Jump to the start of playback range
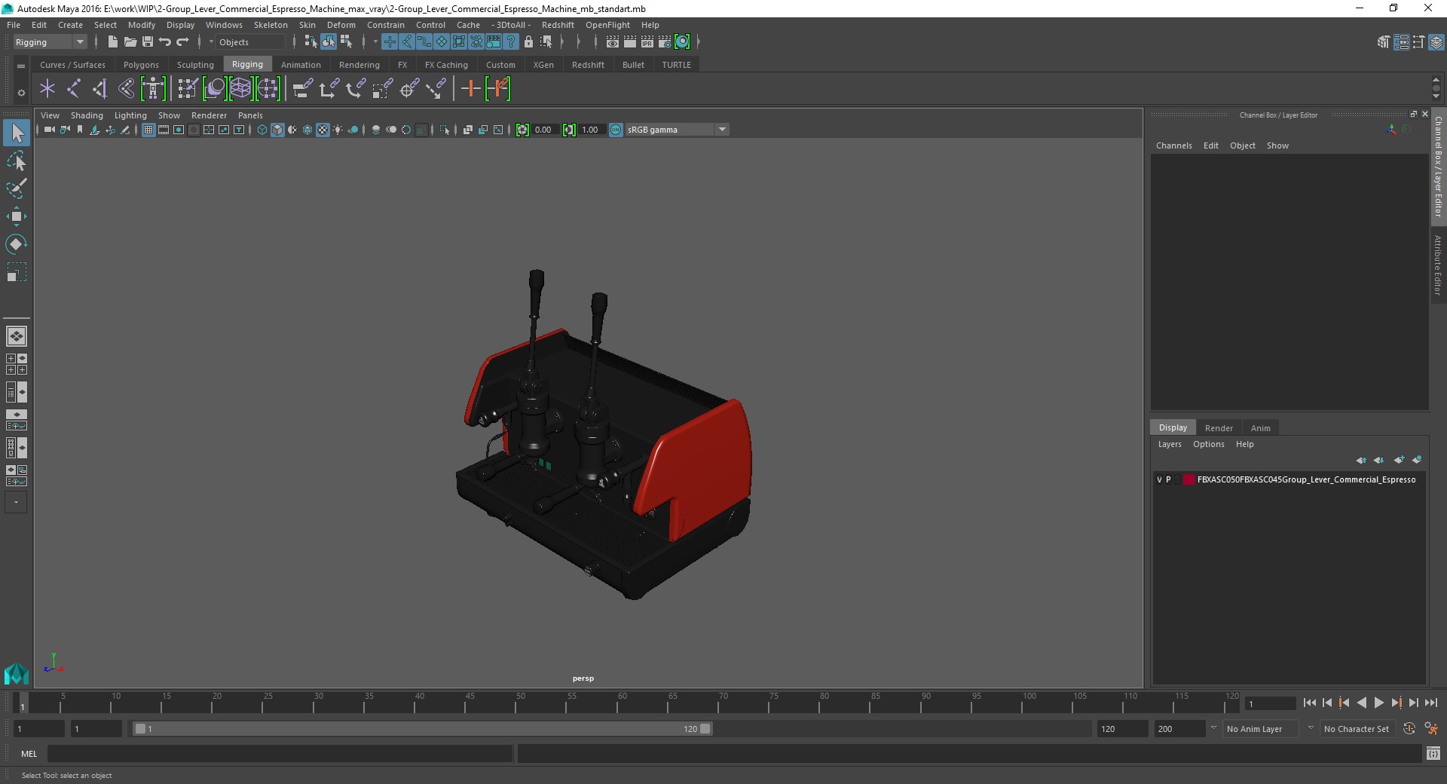 click(x=1309, y=703)
